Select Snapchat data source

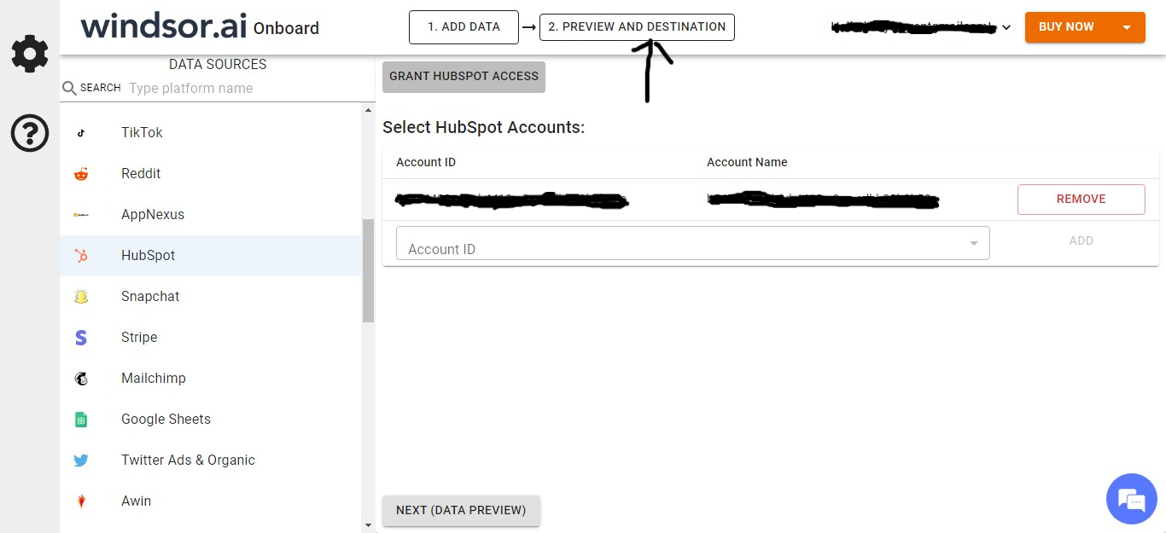click(x=211, y=297)
